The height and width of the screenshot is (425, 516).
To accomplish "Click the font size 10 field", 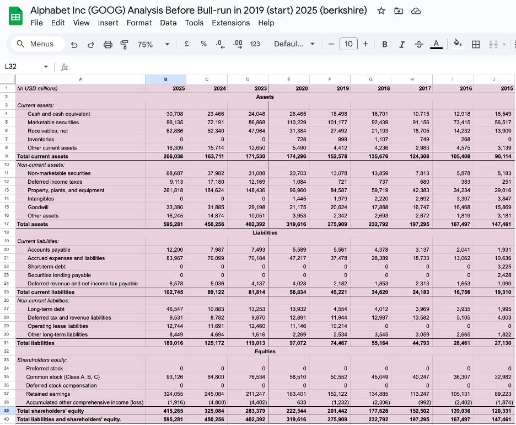I will click(348, 44).
